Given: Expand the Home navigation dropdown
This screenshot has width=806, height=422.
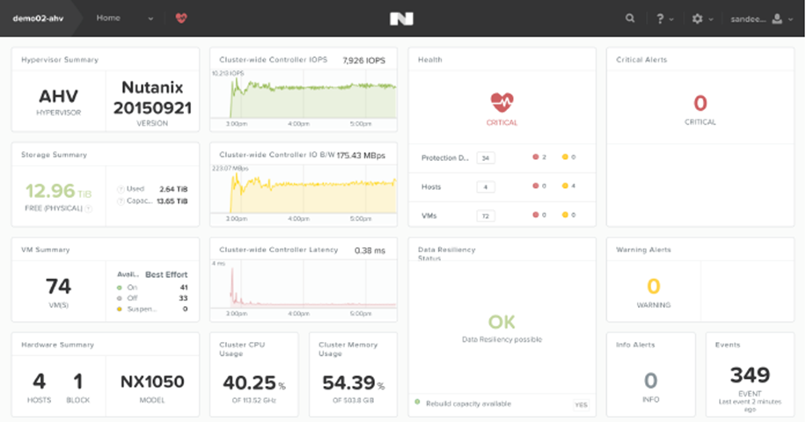Looking at the screenshot, I should 150,18.
